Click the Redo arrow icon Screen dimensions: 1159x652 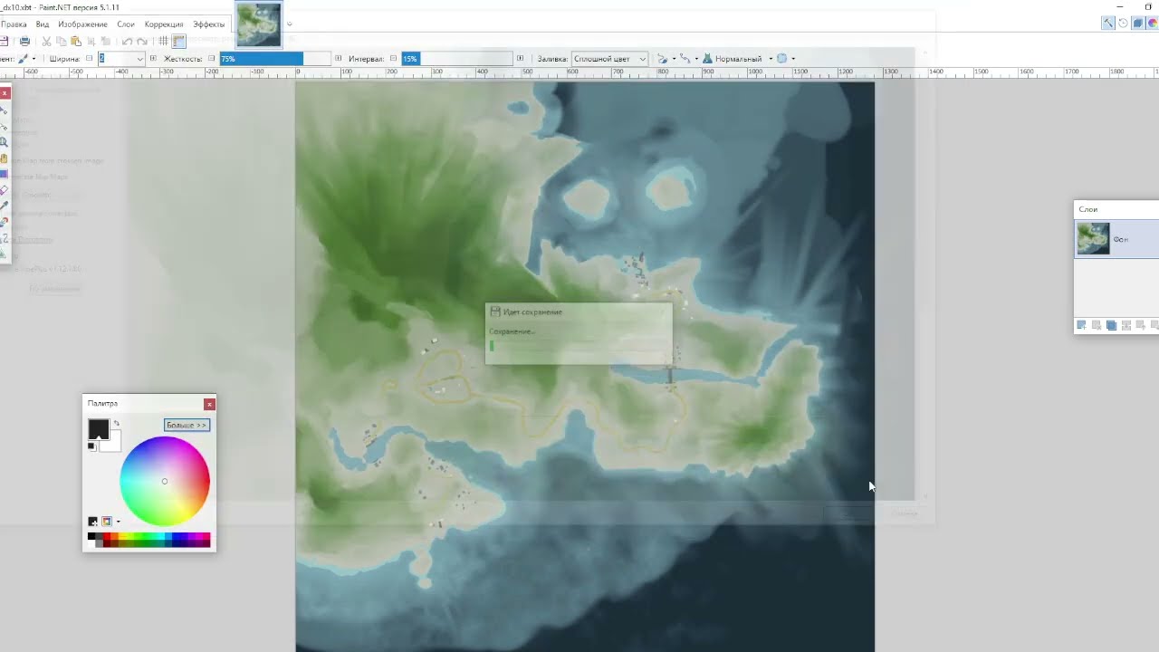click(142, 41)
